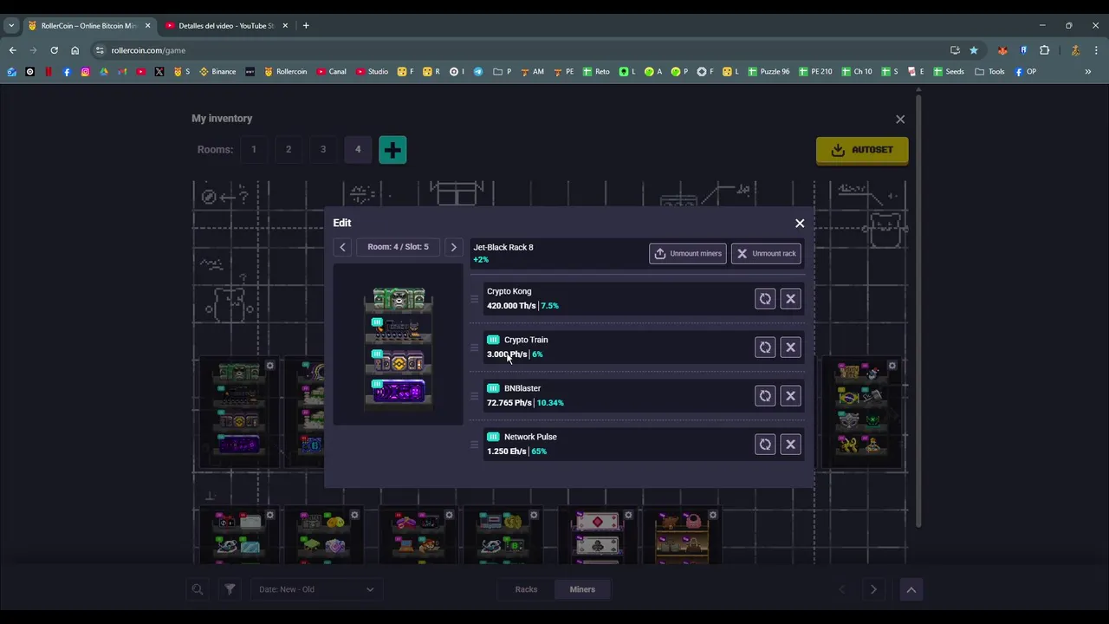
Task: Open browser home page
Action: [75, 50]
